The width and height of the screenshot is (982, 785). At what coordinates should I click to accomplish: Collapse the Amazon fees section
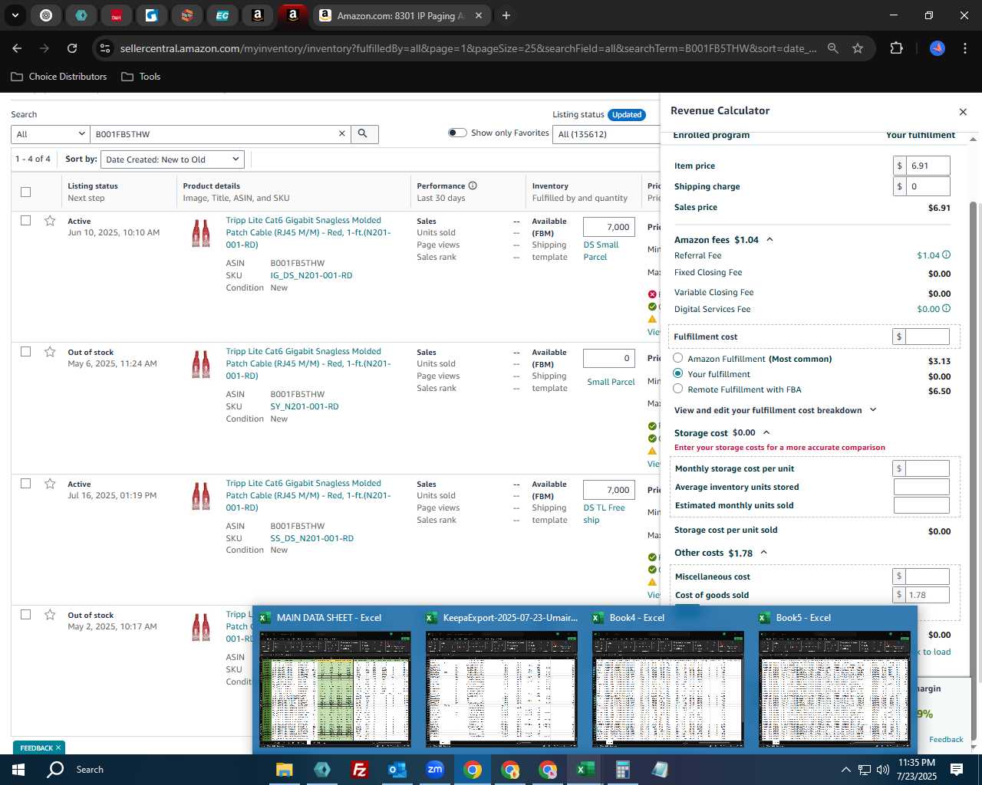point(769,240)
